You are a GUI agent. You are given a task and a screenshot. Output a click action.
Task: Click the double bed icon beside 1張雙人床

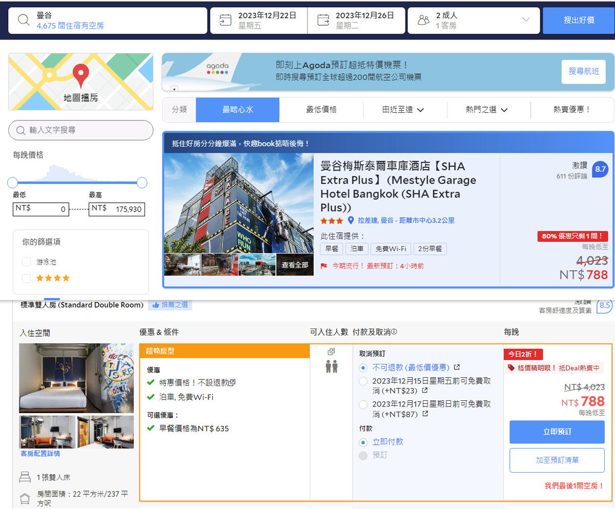(25, 478)
